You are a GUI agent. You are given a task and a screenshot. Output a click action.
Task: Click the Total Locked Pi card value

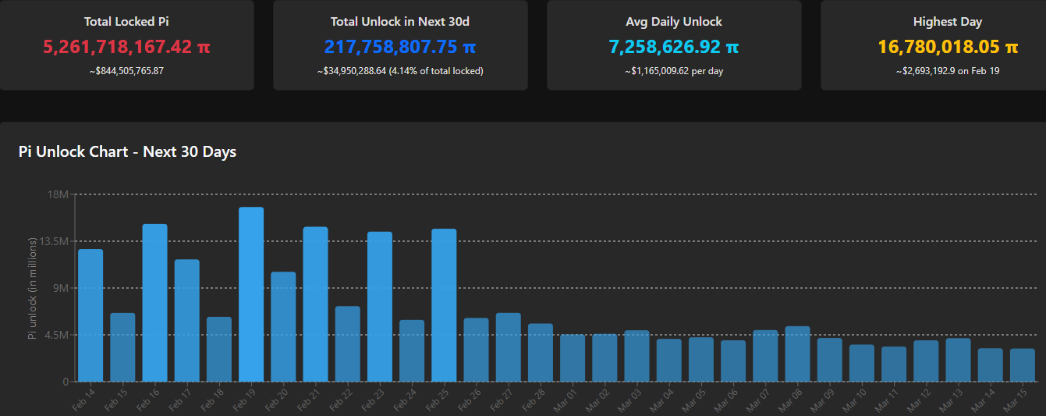click(126, 47)
